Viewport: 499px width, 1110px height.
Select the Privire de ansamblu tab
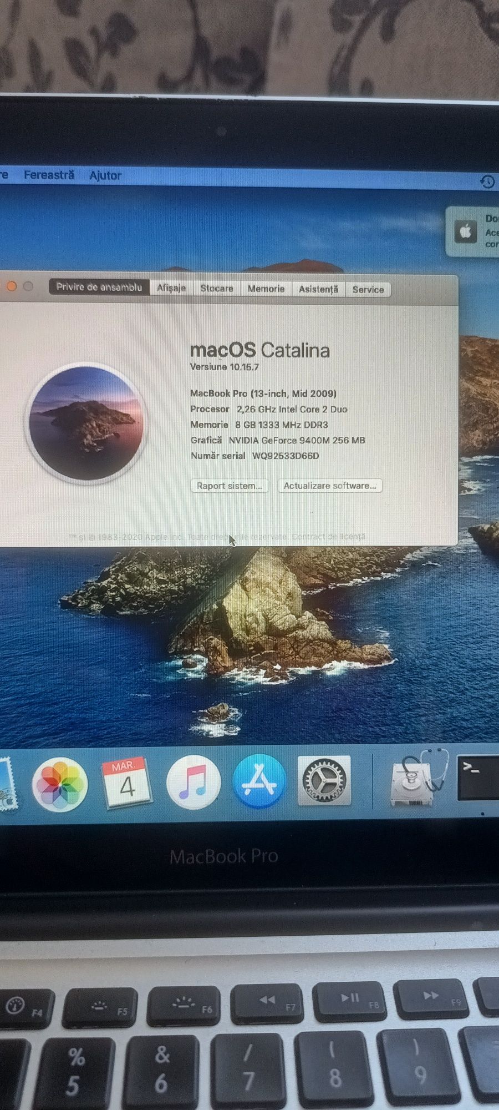(99, 287)
